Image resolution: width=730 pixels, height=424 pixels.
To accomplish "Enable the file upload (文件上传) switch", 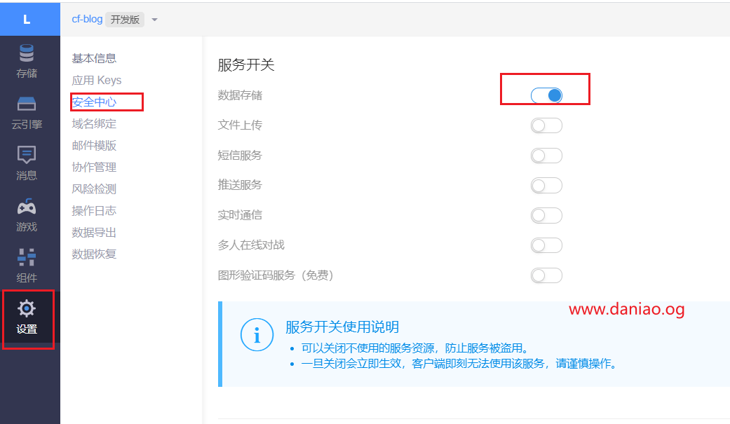I will (546, 125).
